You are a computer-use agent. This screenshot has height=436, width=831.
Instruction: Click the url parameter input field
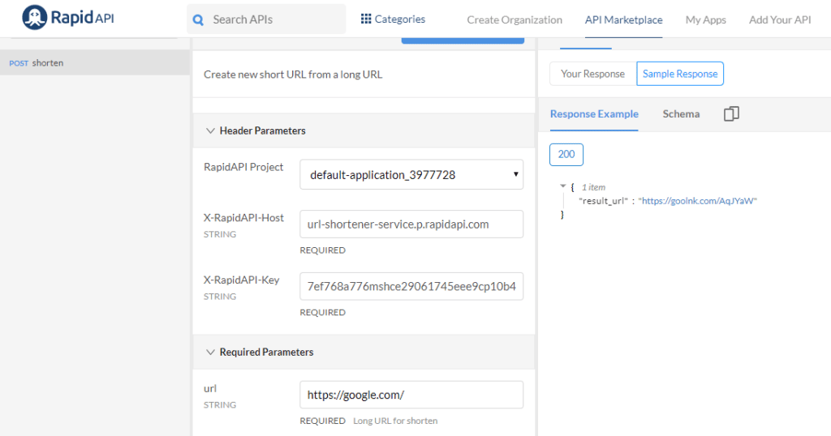[411, 395]
